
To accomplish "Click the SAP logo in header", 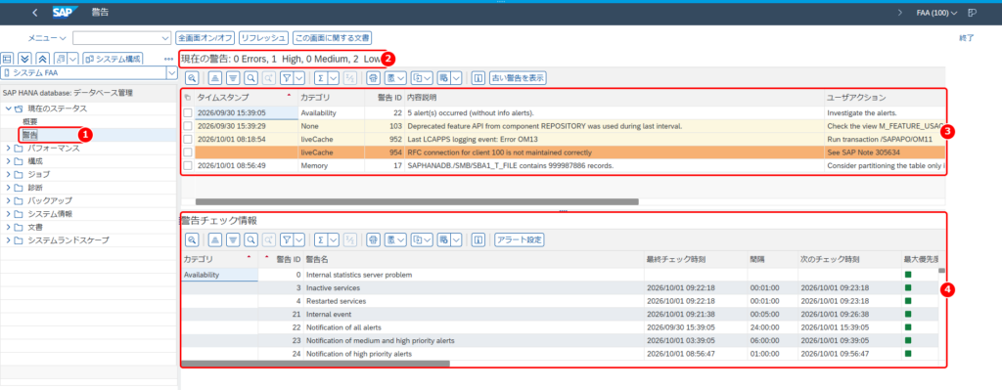I will point(66,13).
